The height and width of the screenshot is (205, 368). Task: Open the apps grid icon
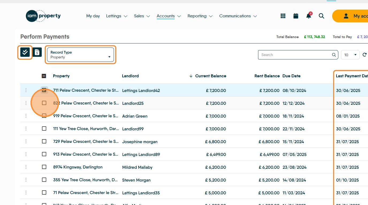pos(283,16)
